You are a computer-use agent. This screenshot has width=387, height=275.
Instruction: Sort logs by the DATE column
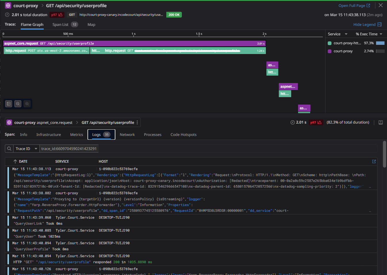(x=24, y=161)
